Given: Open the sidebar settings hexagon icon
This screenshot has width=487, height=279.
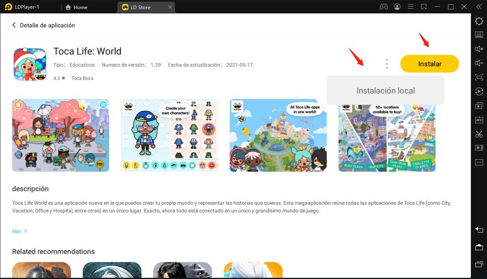Looking at the screenshot, I should [479, 21].
